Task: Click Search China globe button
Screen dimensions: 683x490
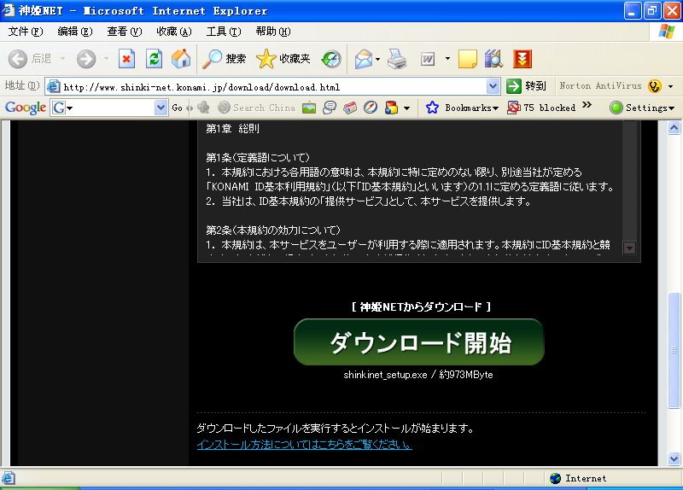Action: (257, 108)
